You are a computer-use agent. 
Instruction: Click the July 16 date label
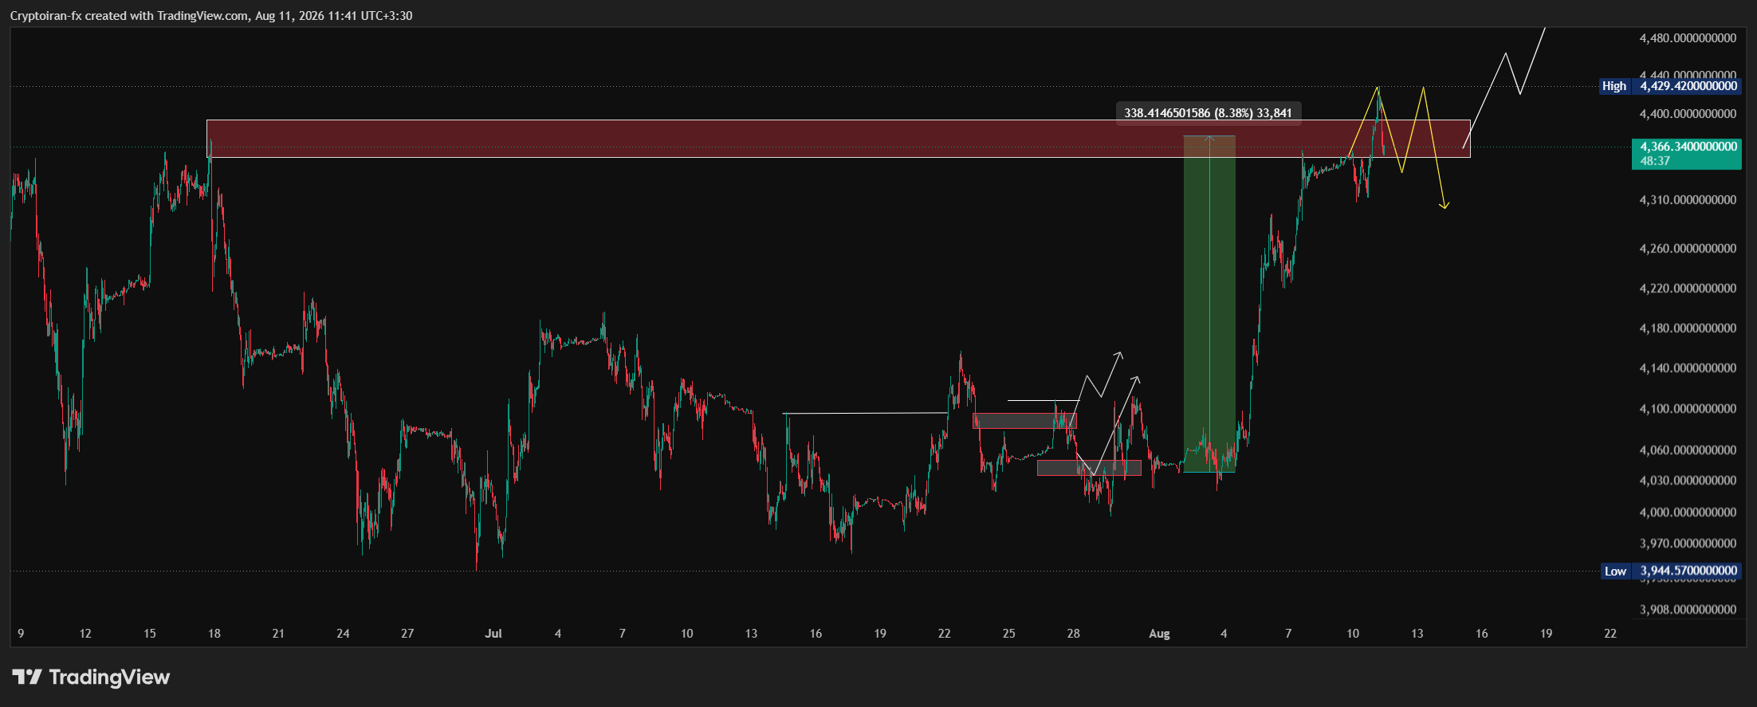816,634
